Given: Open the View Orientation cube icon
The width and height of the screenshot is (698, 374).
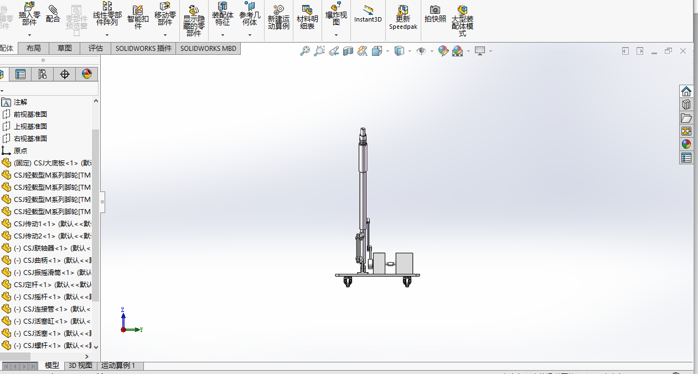Looking at the screenshot, I should (377, 51).
